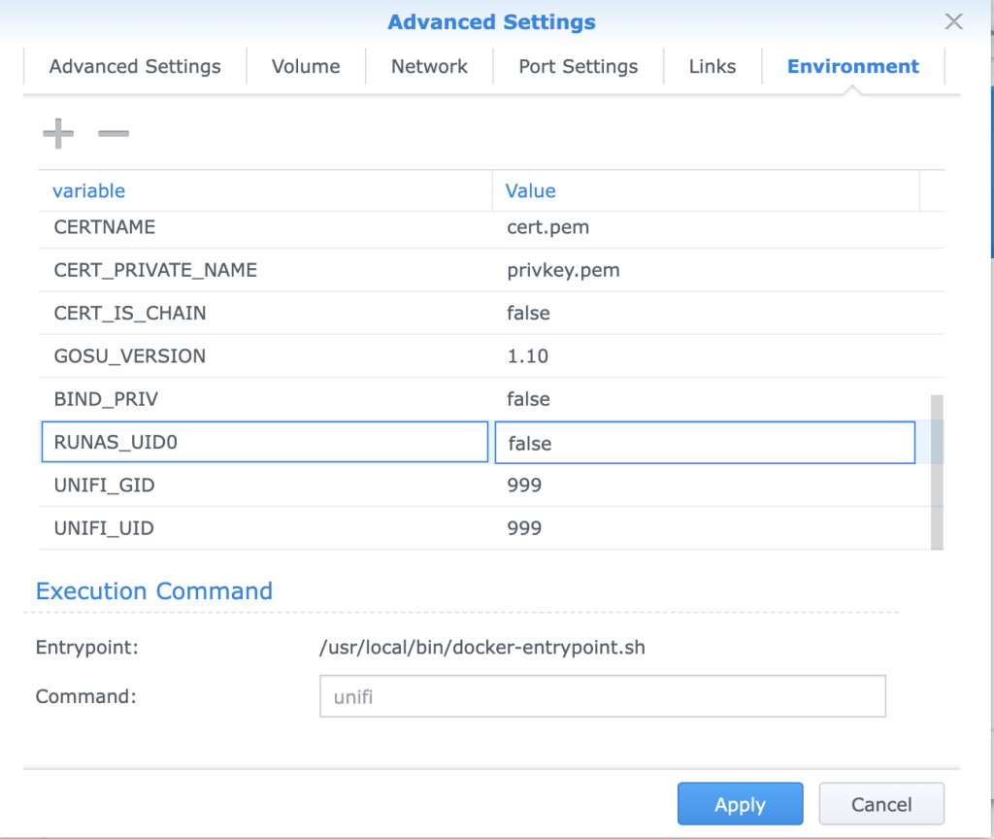
Task: Select the Links tab
Action: [712, 67]
